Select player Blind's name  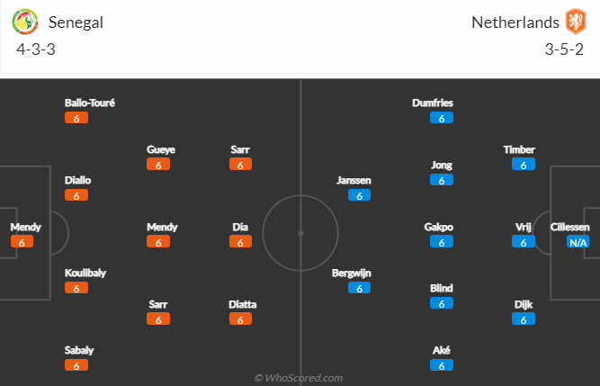click(441, 288)
